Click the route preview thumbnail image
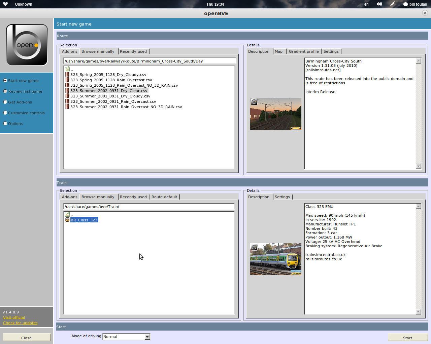 click(276, 114)
